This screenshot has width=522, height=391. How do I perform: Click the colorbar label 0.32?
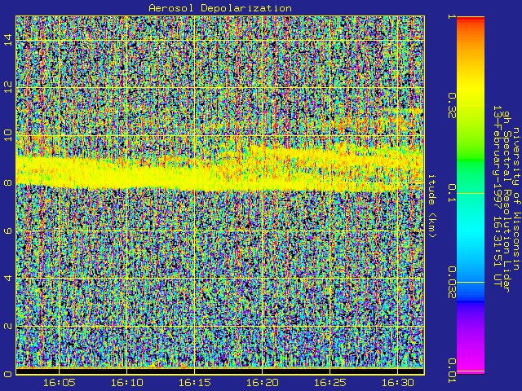pos(452,106)
